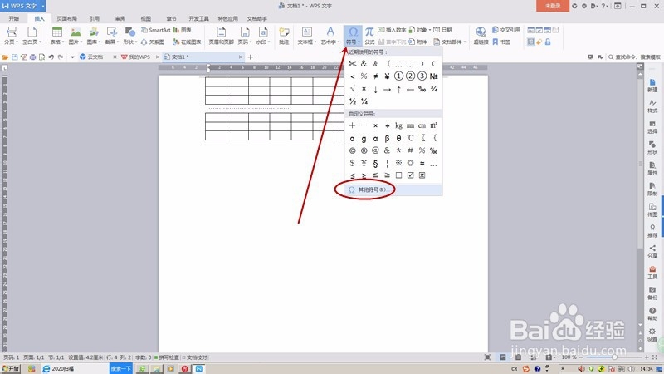Insert a chart using the 图表 icon

pyautogui.click(x=183, y=30)
